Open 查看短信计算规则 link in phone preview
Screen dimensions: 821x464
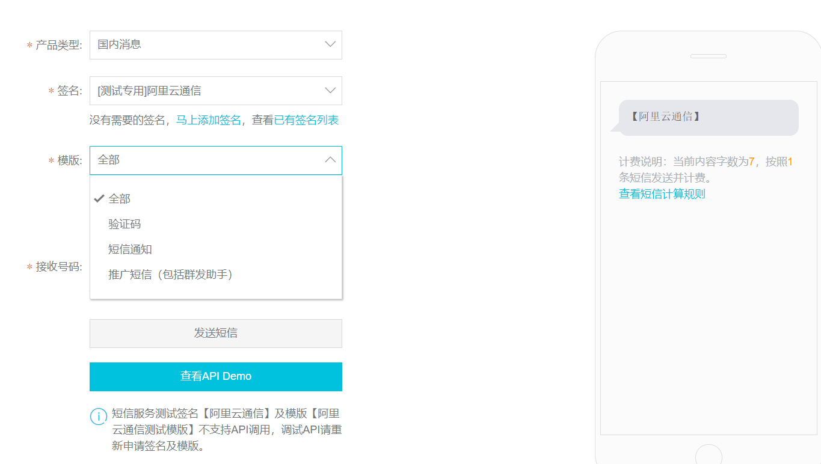tap(662, 194)
